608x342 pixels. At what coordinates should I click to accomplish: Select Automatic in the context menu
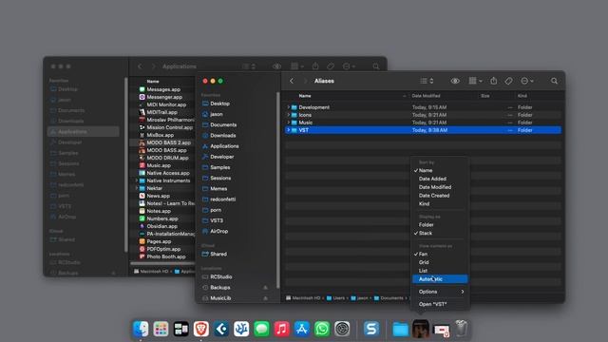click(x=440, y=279)
